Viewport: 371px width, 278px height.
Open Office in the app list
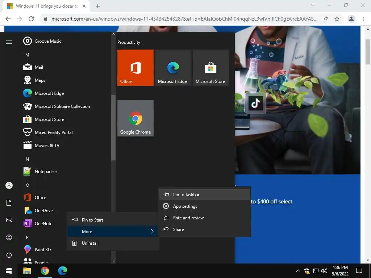(x=35, y=197)
